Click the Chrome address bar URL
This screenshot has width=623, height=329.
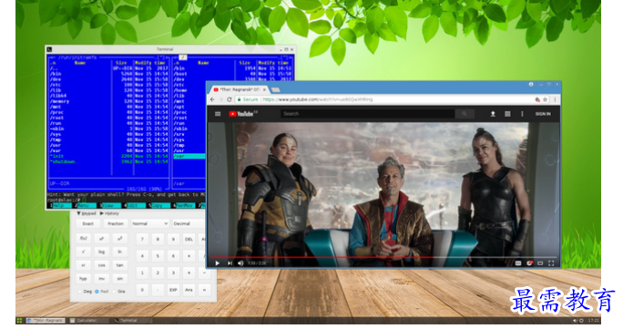[318, 99]
